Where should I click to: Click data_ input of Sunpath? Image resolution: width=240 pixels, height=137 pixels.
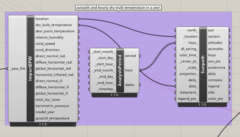pos(193,86)
